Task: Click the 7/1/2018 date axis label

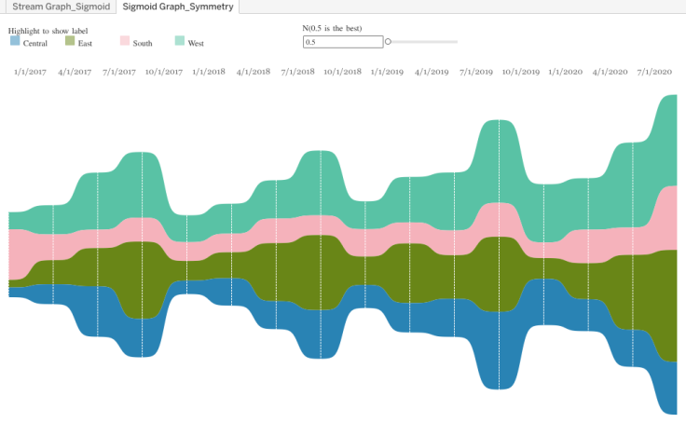Action: point(297,71)
